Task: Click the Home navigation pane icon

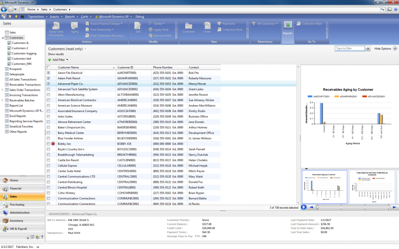Action: (x=5, y=181)
